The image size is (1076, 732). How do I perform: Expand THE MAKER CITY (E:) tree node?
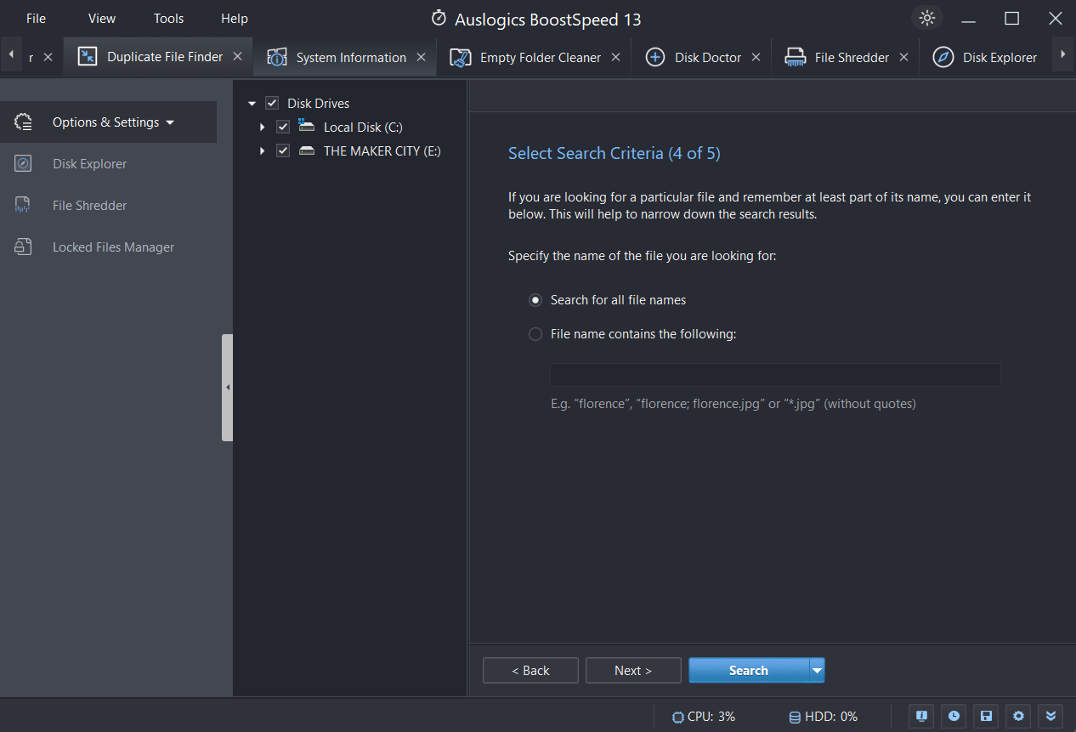(x=263, y=151)
